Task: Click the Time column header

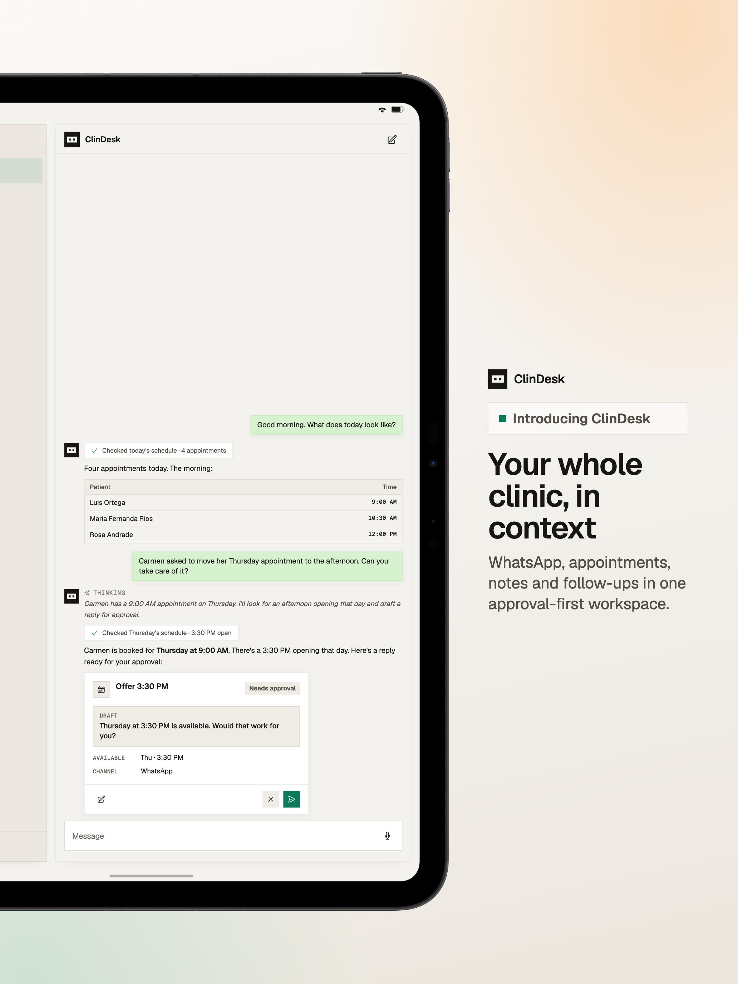Action: 389,487
